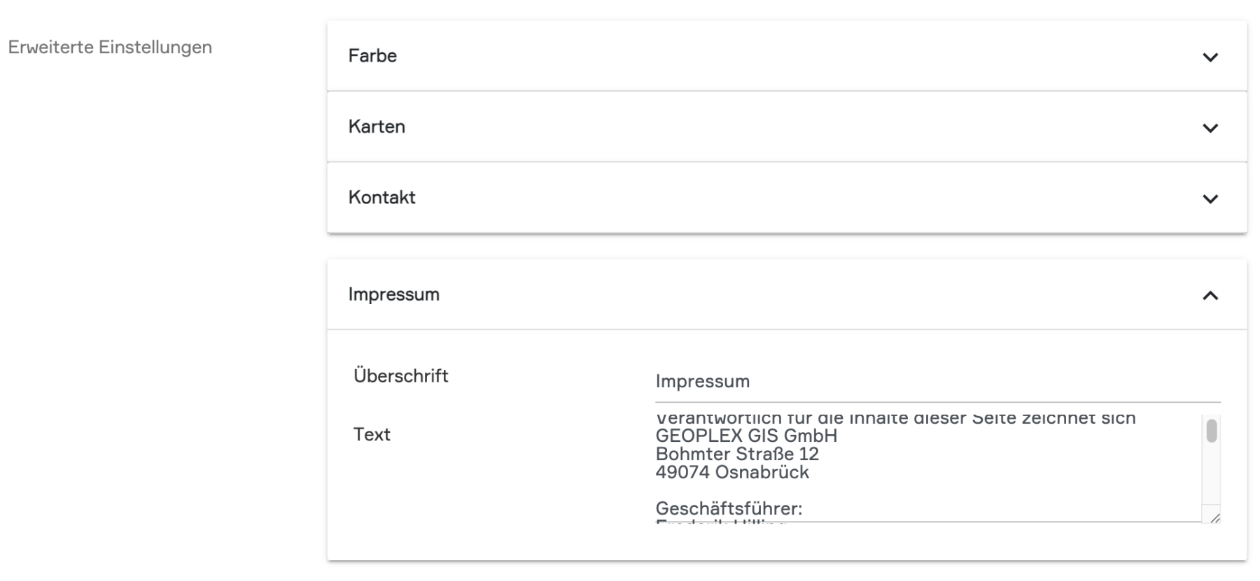
Task: Grab the Impressum textarea scrollbar thumb
Action: (1212, 431)
